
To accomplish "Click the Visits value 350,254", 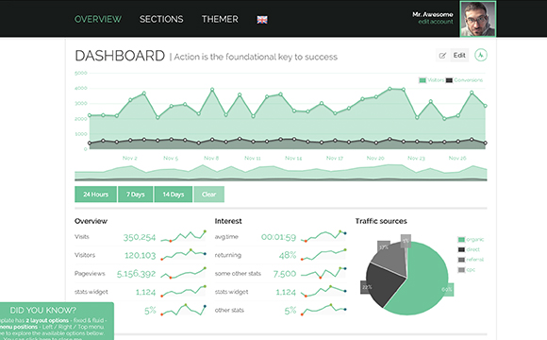I will [140, 238].
